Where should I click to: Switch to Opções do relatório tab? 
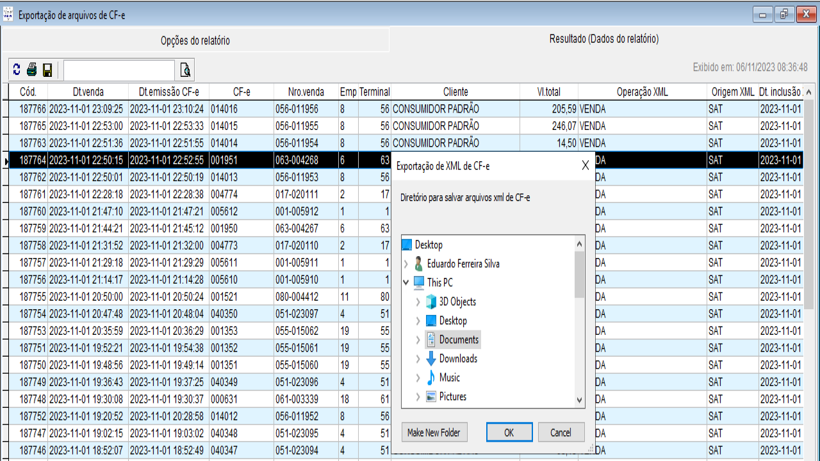[x=195, y=40]
